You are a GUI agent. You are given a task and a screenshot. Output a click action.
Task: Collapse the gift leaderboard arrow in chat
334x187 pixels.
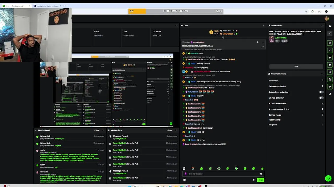223,37
